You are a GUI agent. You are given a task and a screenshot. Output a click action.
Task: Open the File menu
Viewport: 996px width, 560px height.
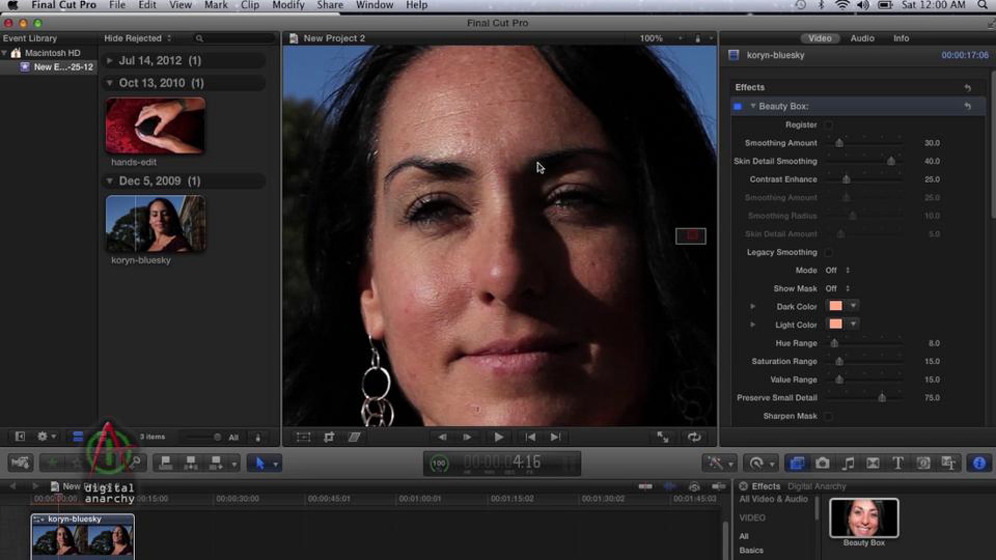[x=117, y=5]
